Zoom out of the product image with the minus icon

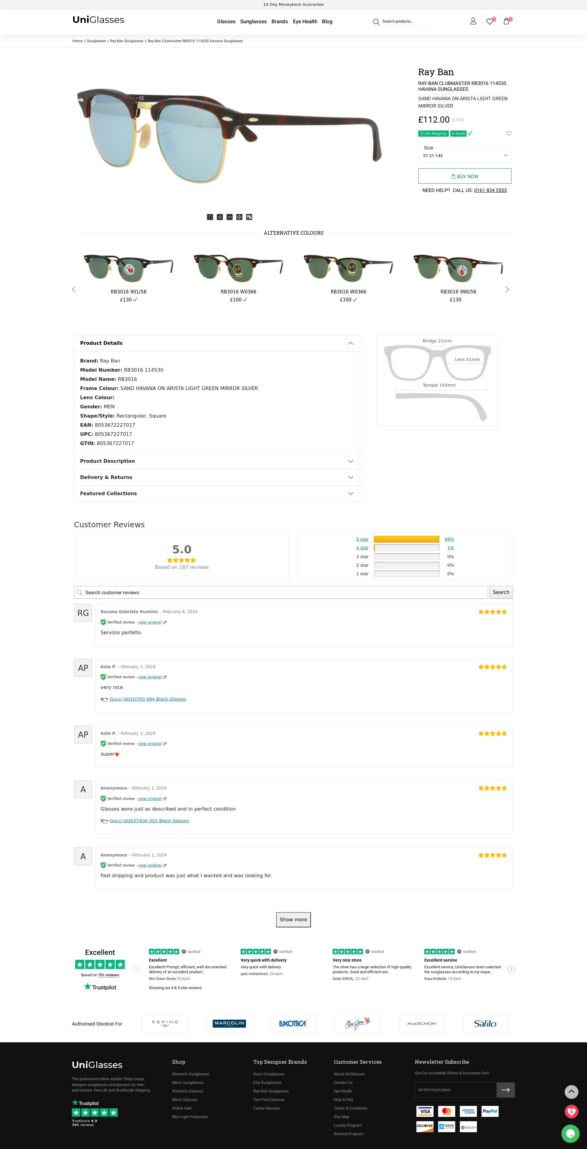229,217
